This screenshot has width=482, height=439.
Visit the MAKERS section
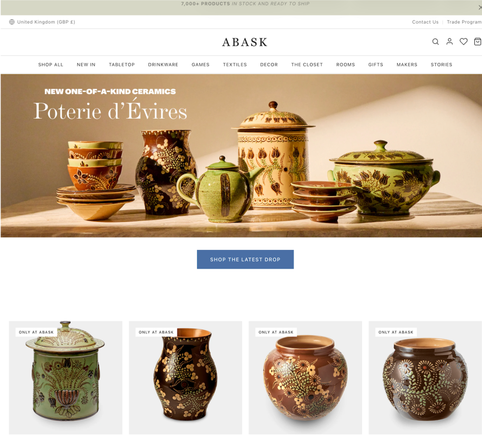407,65
